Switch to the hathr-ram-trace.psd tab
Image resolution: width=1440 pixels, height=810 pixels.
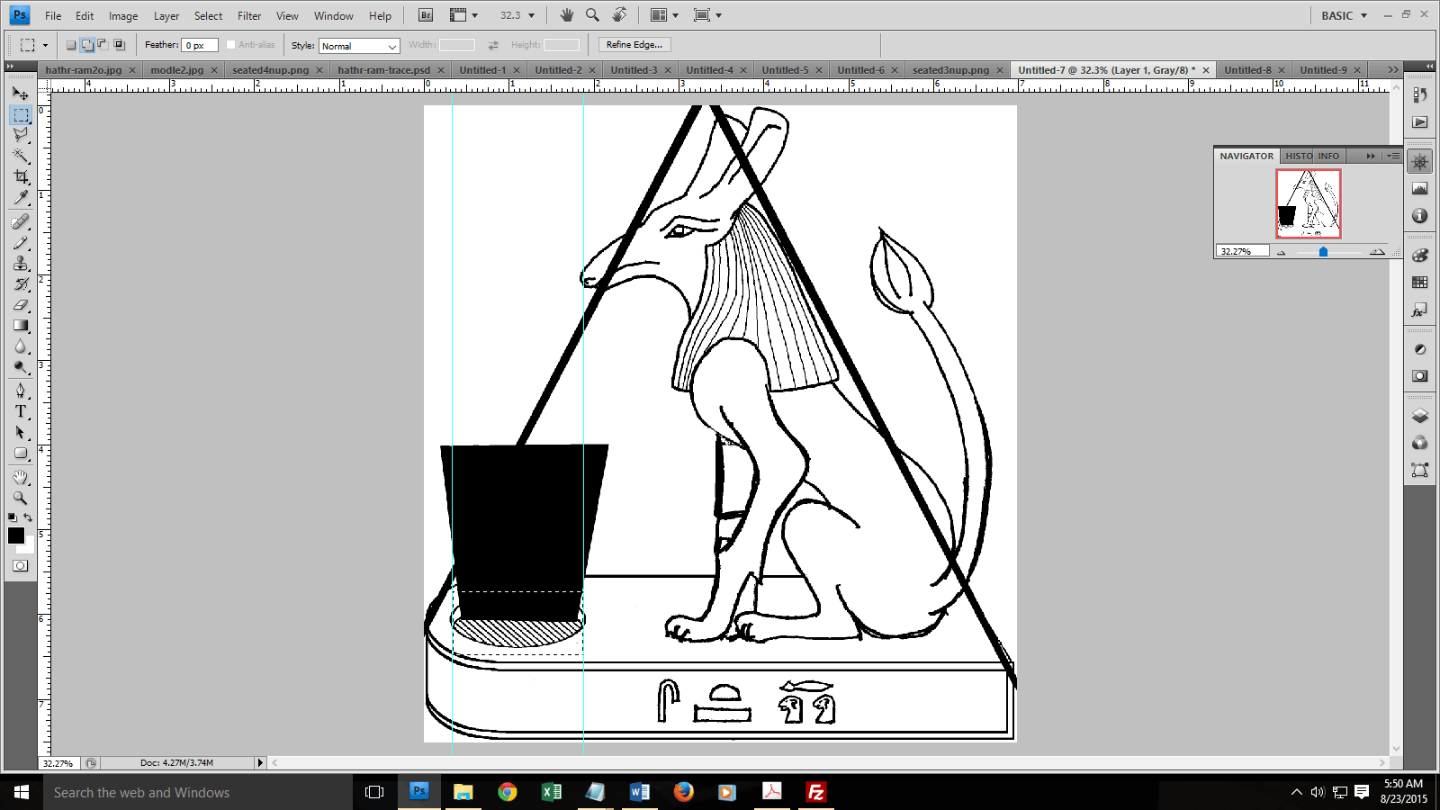[383, 70]
